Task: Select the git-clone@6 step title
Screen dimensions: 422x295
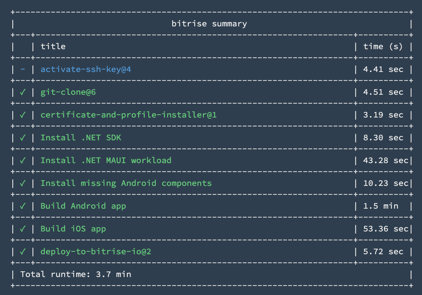Action: coord(68,92)
